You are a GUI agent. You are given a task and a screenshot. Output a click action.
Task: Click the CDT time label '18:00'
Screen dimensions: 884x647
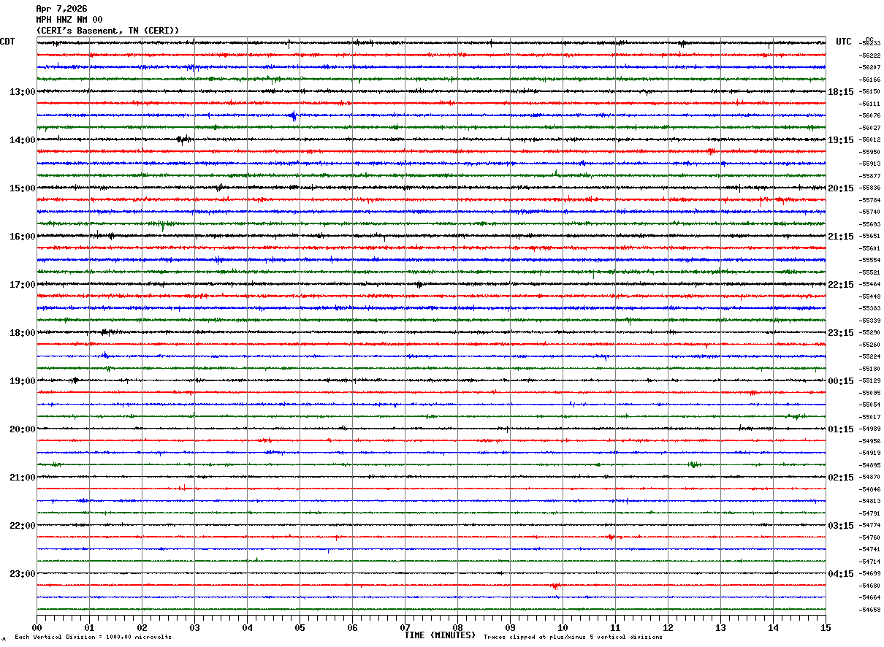23,333
